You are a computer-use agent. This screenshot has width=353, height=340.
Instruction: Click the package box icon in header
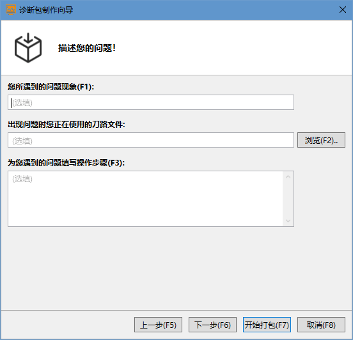[x=28, y=48]
